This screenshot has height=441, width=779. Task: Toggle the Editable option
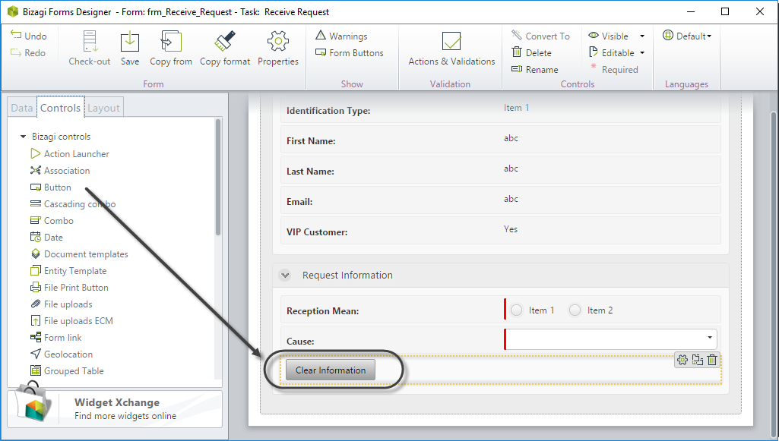[x=612, y=52]
